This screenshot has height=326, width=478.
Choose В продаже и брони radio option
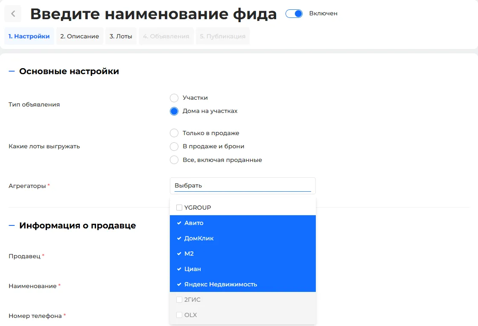174,147
